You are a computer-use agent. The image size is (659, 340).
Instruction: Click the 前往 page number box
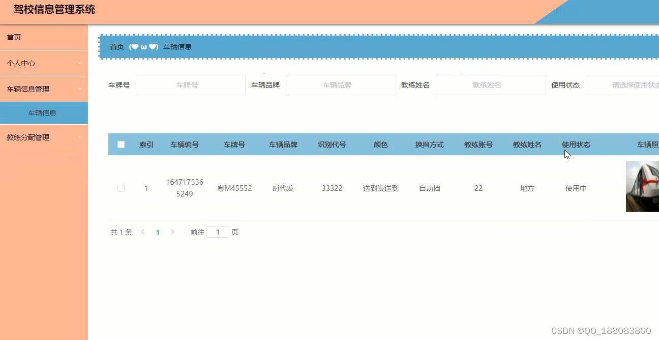(x=218, y=232)
